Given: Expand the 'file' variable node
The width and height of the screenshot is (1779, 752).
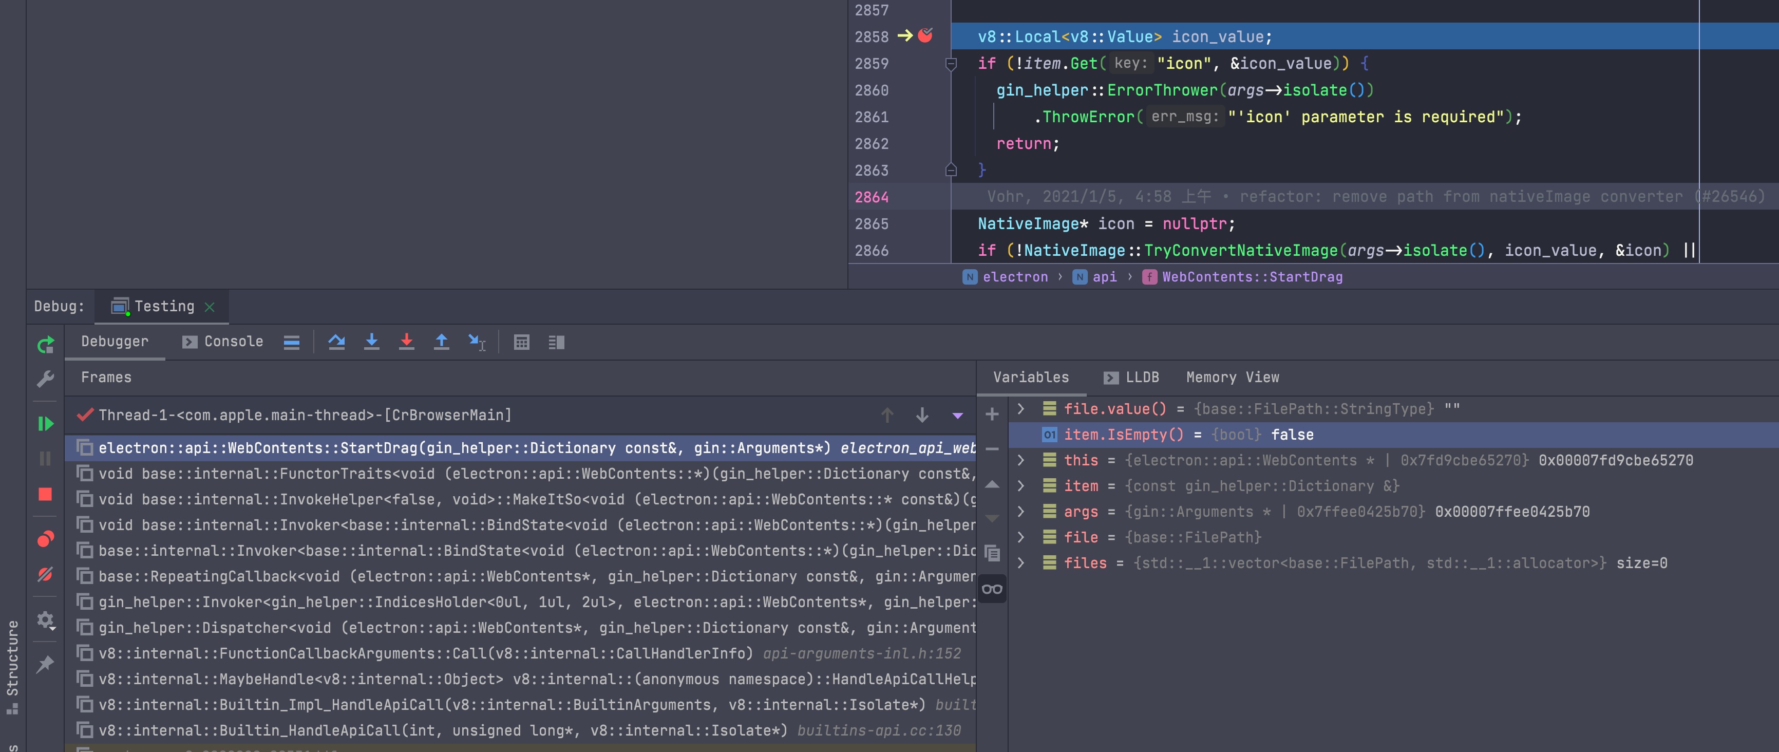Looking at the screenshot, I should [x=1021, y=537].
